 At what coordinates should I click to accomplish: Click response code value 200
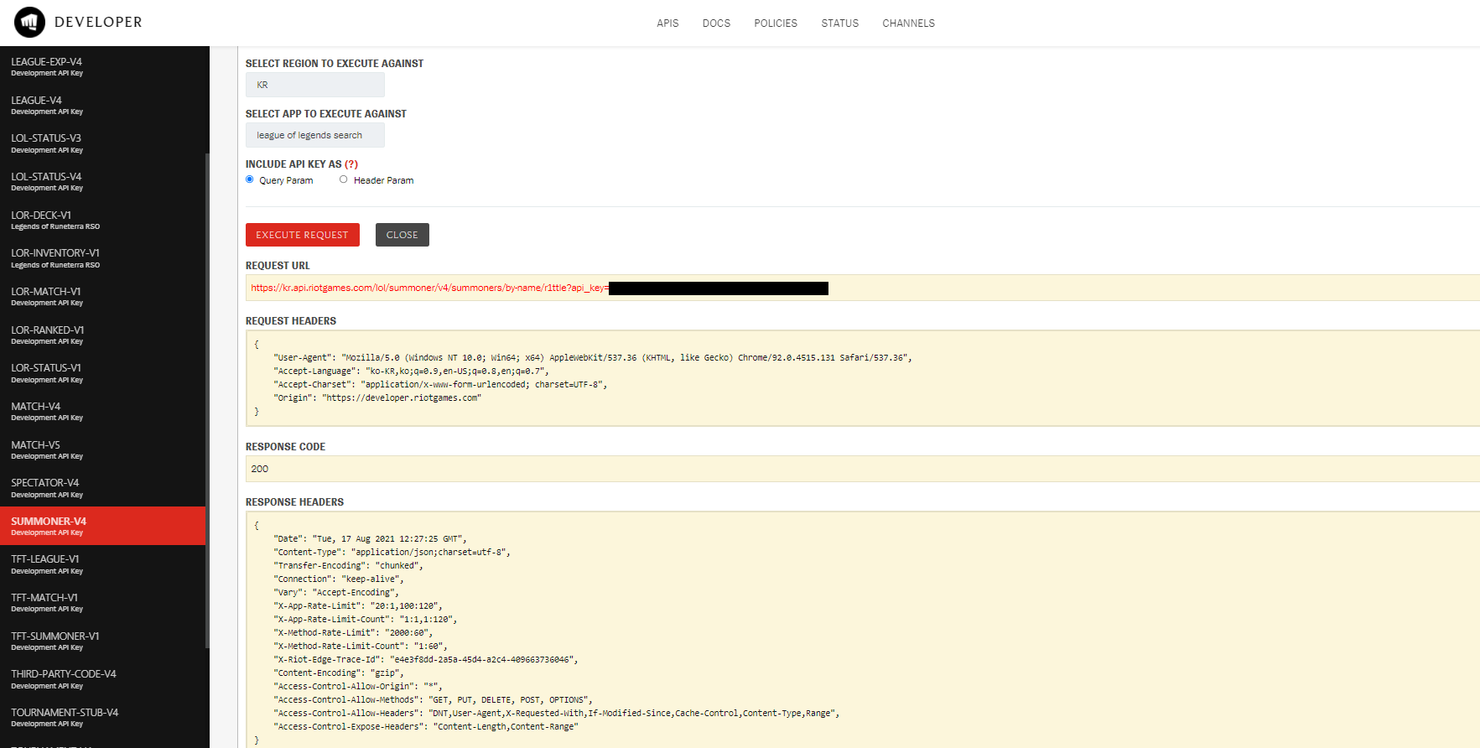coord(260,469)
